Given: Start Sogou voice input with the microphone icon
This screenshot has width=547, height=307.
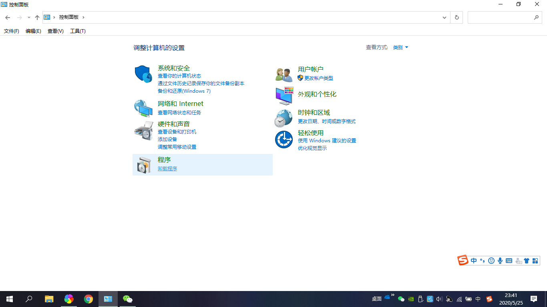Looking at the screenshot, I should pyautogui.click(x=500, y=260).
